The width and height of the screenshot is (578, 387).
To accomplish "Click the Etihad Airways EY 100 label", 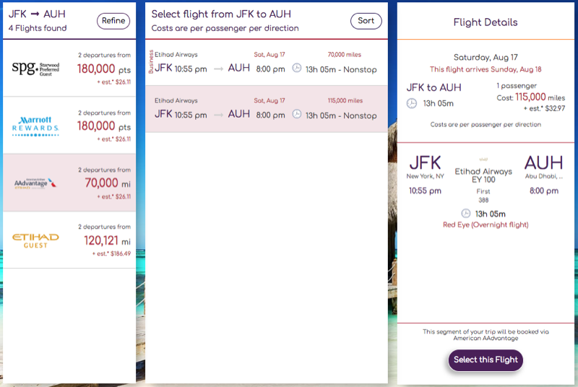I will click(x=483, y=175).
